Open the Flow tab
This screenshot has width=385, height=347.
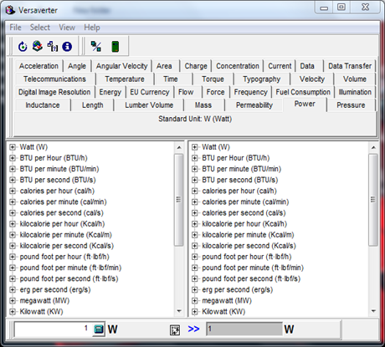pos(186,92)
